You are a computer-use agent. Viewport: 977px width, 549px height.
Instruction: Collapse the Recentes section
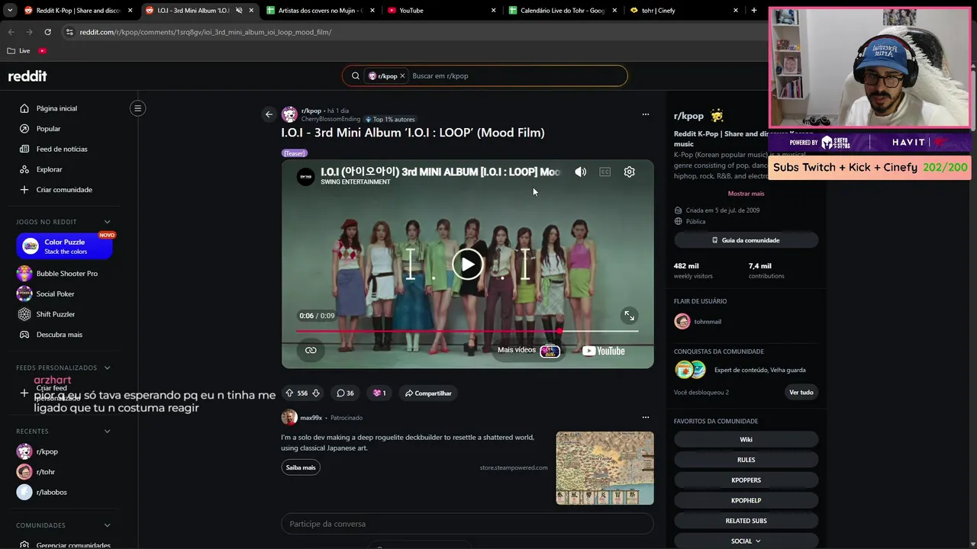tap(107, 432)
